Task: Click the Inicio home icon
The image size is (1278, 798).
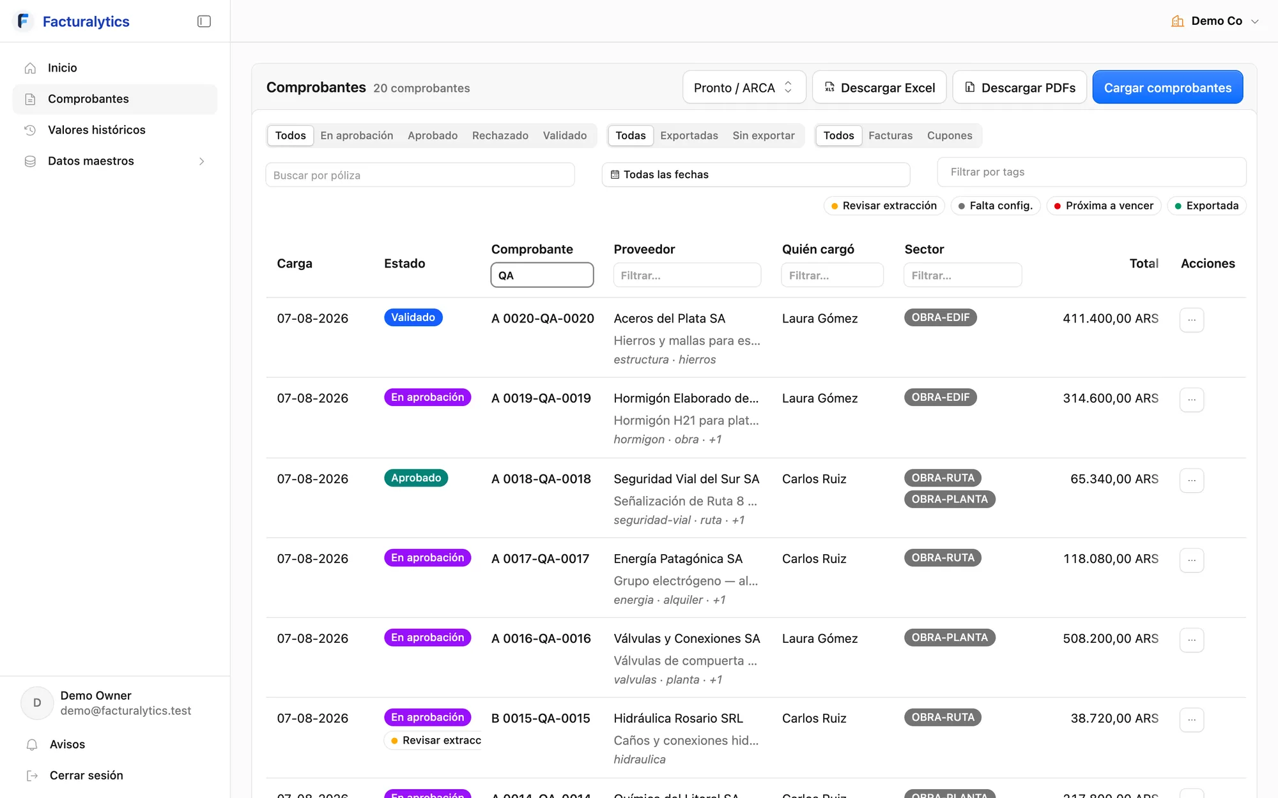Action: pyautogui.click(x=30, y=68)
